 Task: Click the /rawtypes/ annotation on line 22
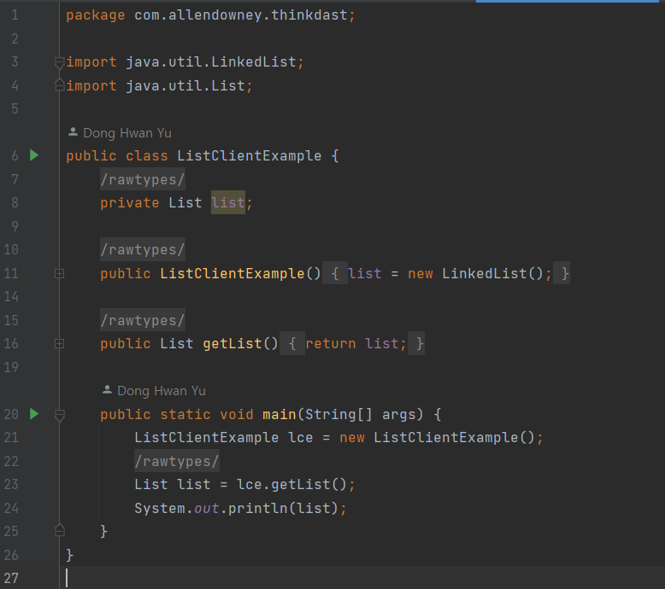[177, 461]
